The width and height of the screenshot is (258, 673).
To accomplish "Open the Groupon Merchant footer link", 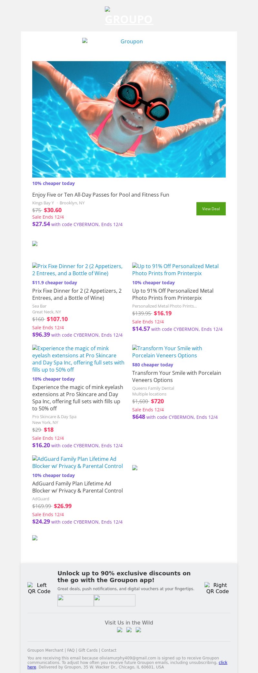I will point(45,650).
